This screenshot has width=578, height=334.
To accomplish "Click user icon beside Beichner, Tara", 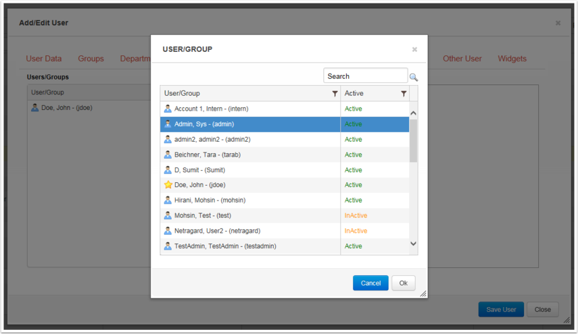I will click(x=168, y=155).
